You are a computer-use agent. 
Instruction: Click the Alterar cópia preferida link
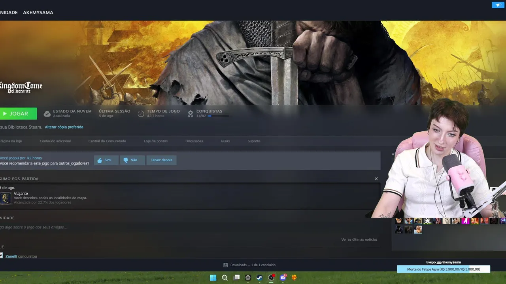coord(64,127)
